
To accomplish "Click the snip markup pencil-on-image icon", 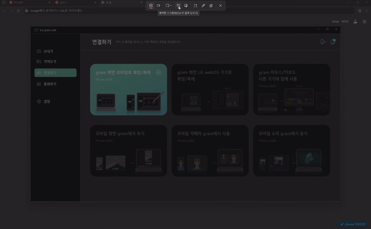I will [186, 6].
